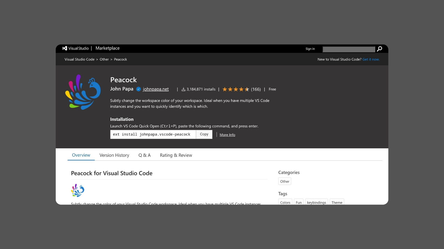Copy the install command
Screen dimensions: 444x249
pos(204,134)
